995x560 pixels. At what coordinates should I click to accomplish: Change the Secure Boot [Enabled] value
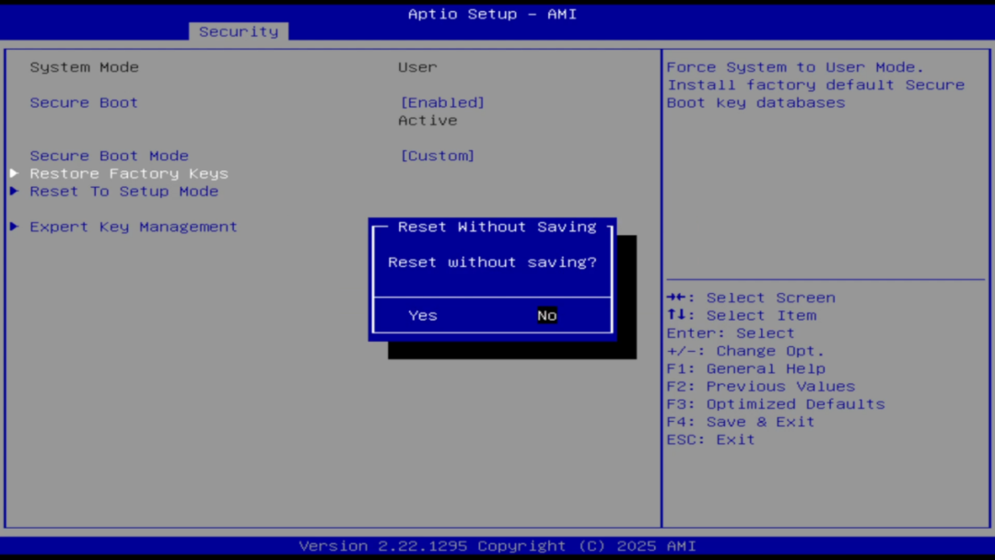click(x=442, y=102)
